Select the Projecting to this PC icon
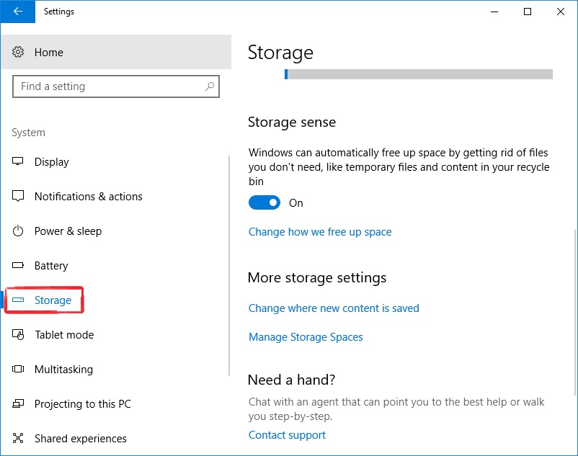 pyautogui.click(x=19, y=404)
